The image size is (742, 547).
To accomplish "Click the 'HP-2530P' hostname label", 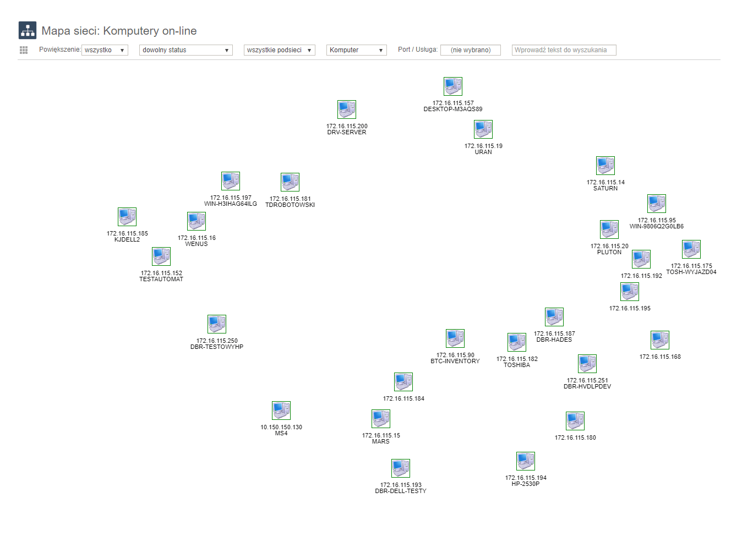I will click(x=526, y=484).
